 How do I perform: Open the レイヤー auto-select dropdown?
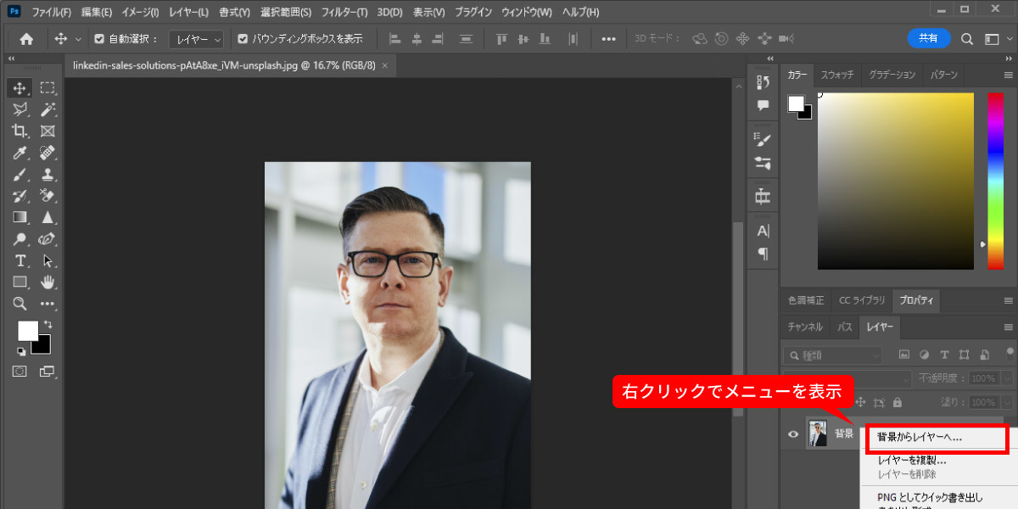[196, 39]
